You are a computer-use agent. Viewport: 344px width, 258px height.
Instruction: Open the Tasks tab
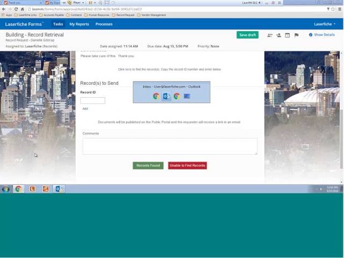[58, 24]
